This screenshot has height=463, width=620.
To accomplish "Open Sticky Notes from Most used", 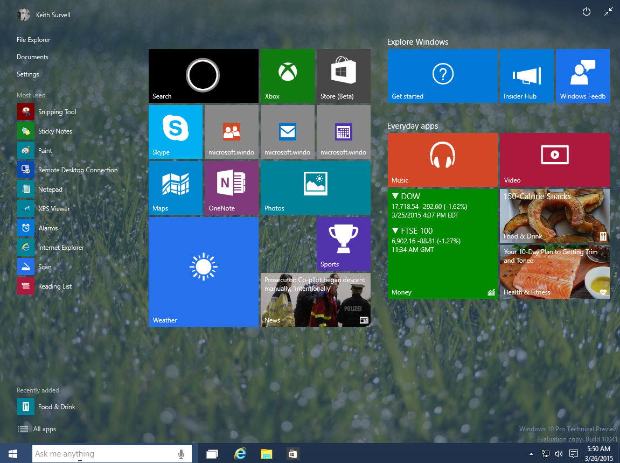I will click(x=45, y=131).
